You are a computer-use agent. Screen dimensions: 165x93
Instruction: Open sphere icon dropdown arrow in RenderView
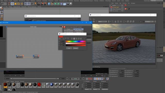coord(111,21)
